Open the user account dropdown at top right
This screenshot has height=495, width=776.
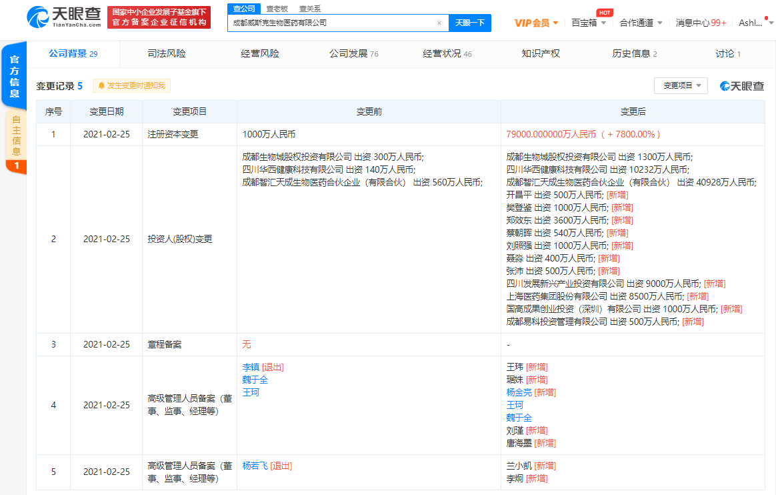(x=754, y=21)
